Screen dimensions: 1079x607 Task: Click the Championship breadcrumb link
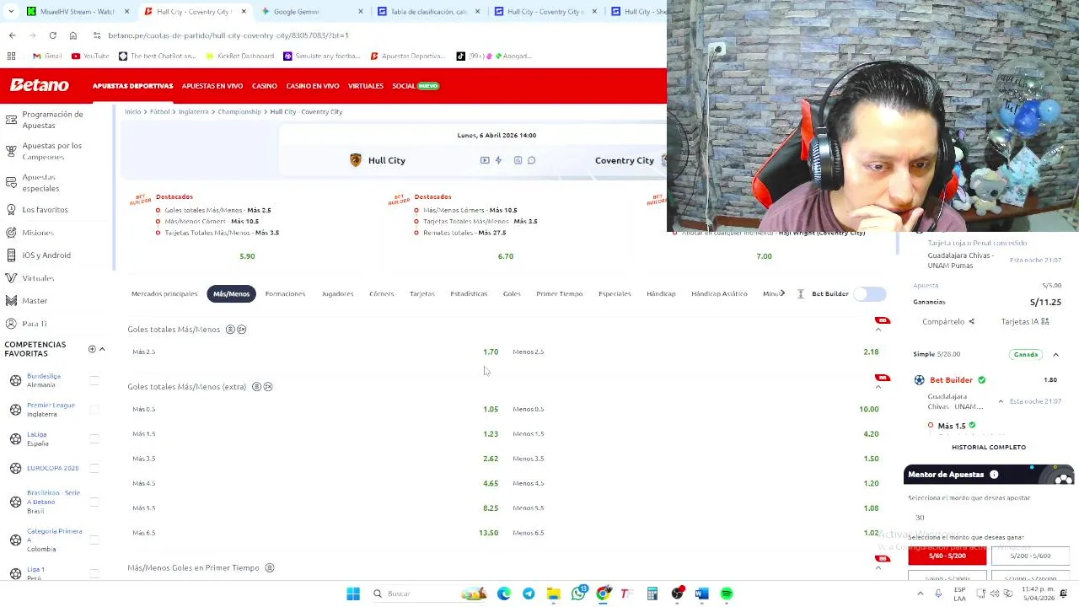(239, 111)
